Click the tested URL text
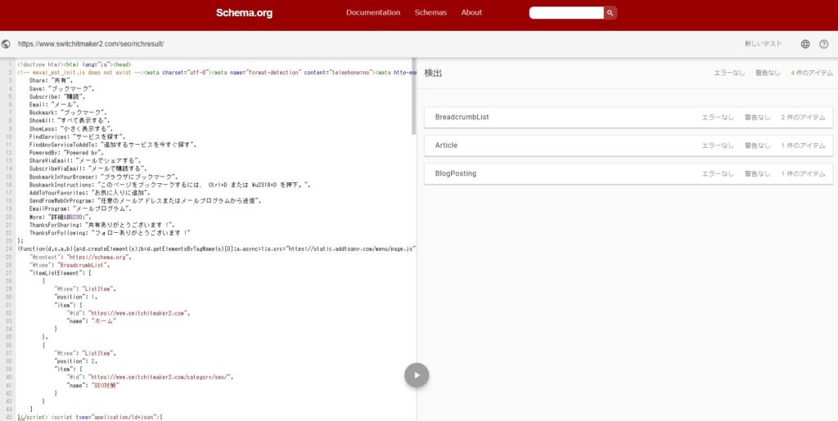838x421 pixels. (x=91, y=44)
